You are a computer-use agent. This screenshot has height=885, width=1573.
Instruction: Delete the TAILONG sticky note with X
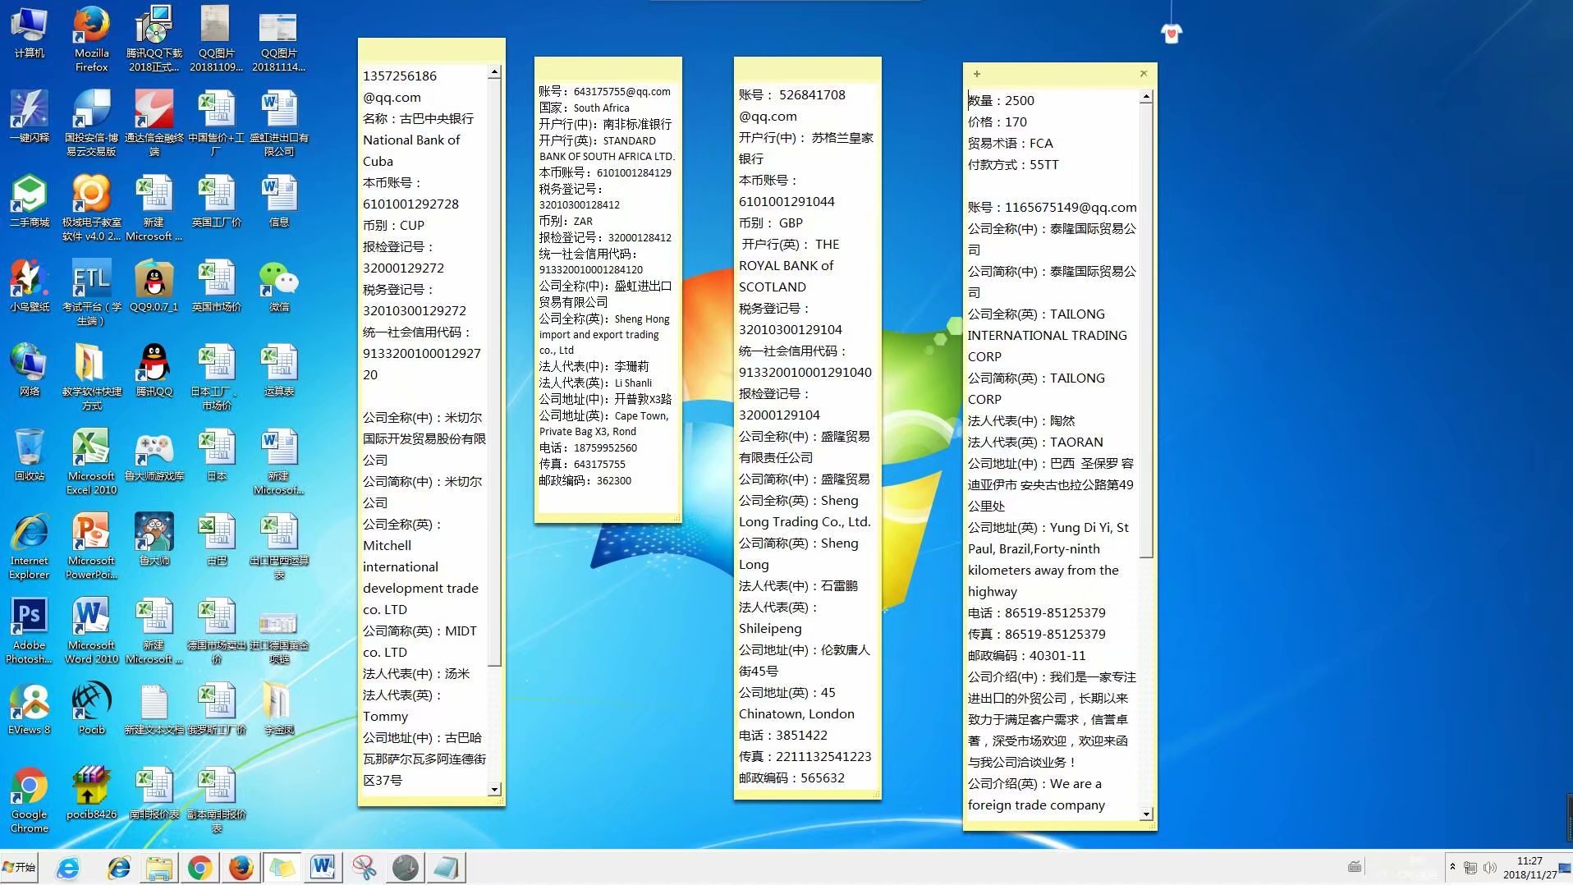(1144, 74)
